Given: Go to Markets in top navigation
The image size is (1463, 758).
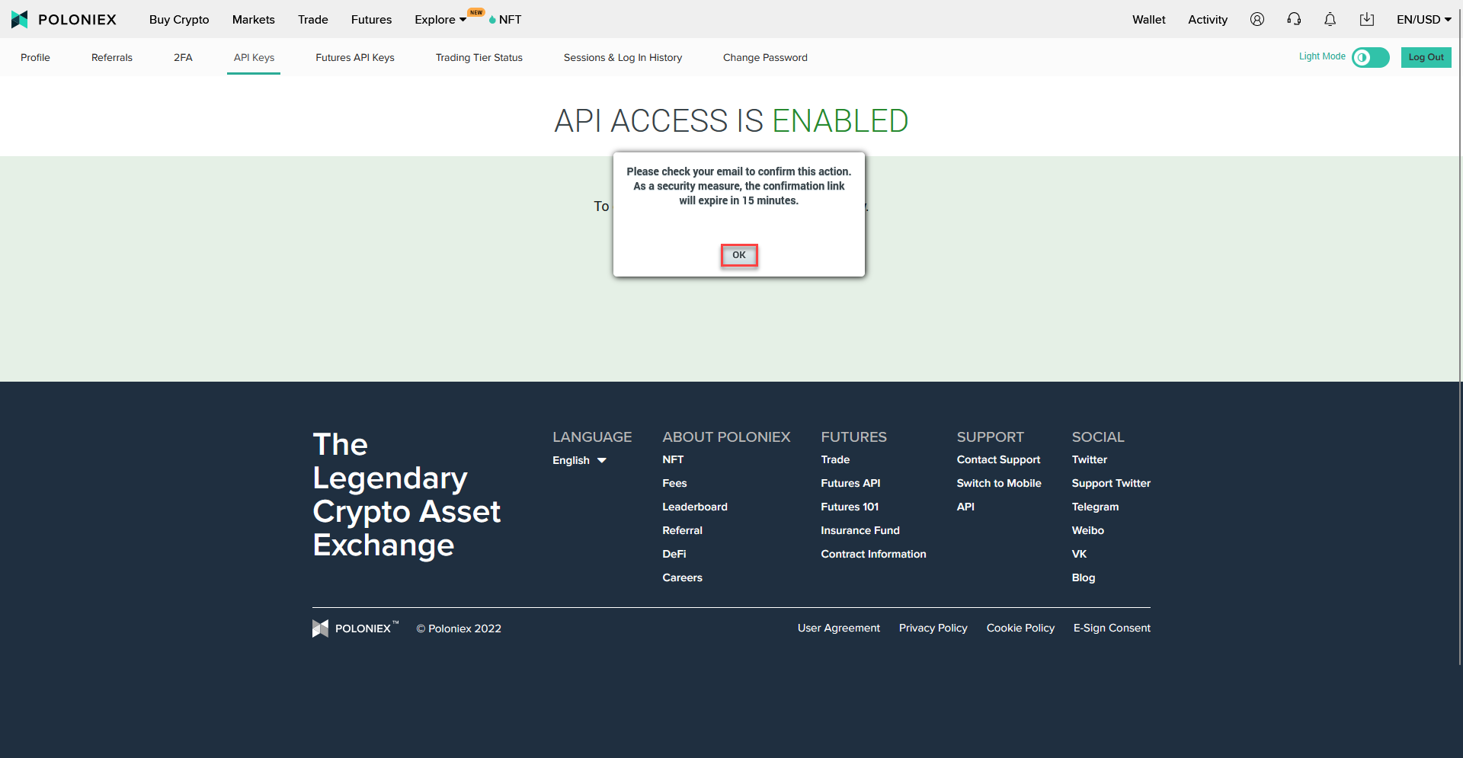Looking at the screenshot, I should point(254,20).
